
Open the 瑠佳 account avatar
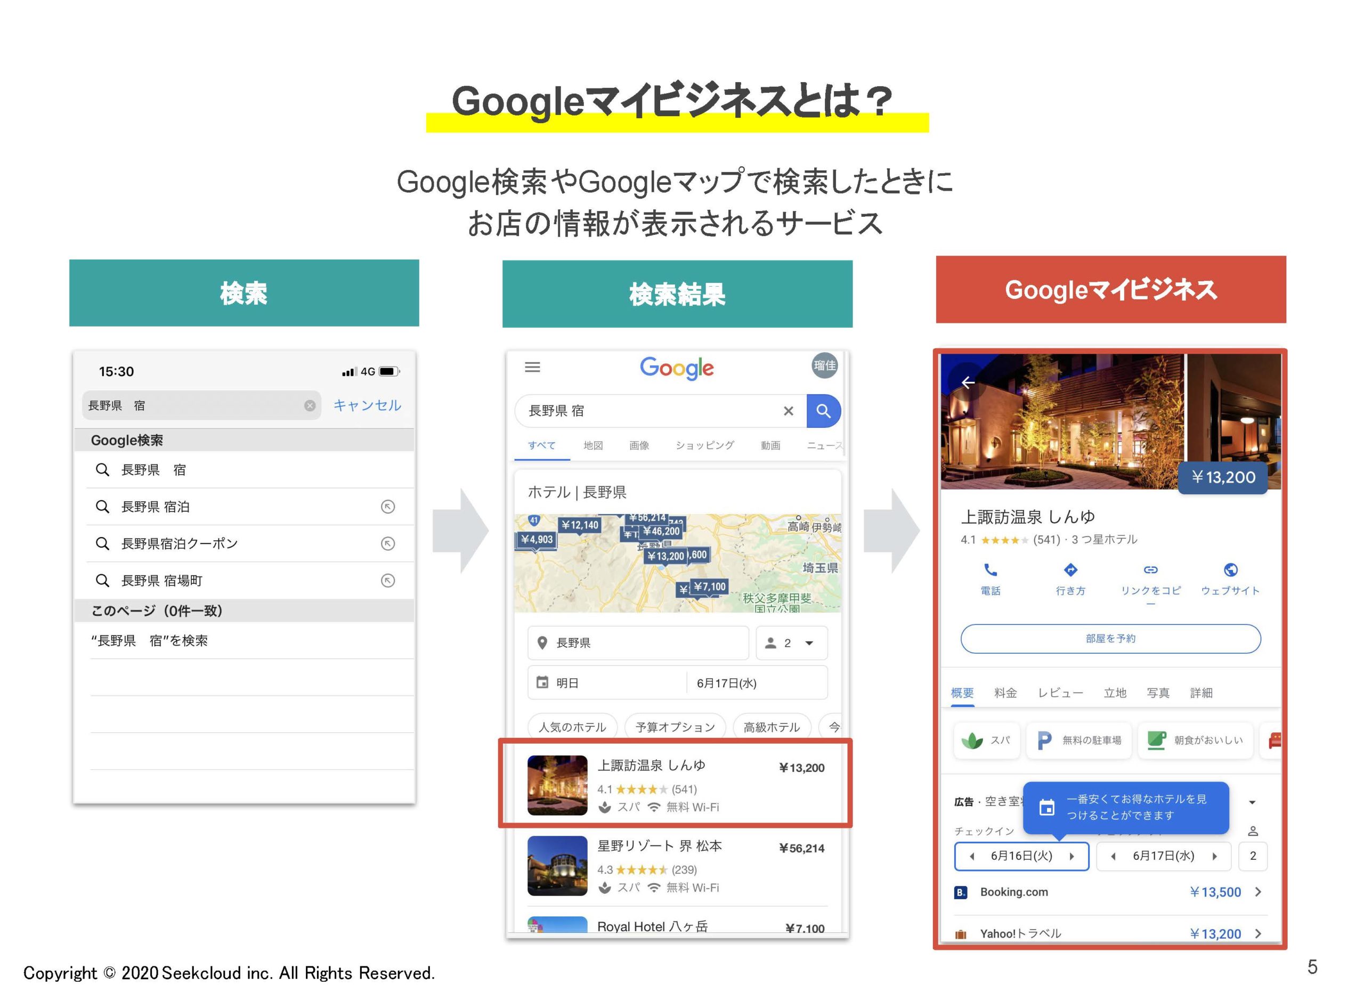[x=824, y=365]
